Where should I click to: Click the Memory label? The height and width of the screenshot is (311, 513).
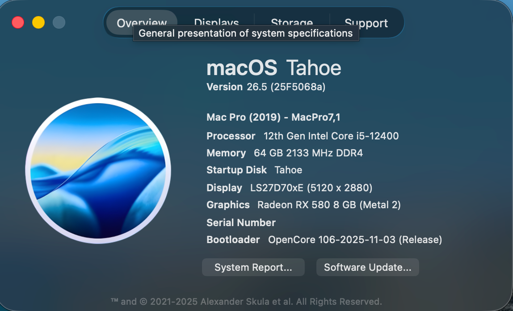click(226, 153)
